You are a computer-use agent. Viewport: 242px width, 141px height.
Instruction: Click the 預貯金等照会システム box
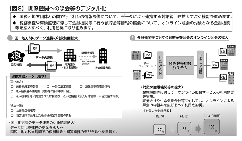pyautogui.click(x=180, y=66)
